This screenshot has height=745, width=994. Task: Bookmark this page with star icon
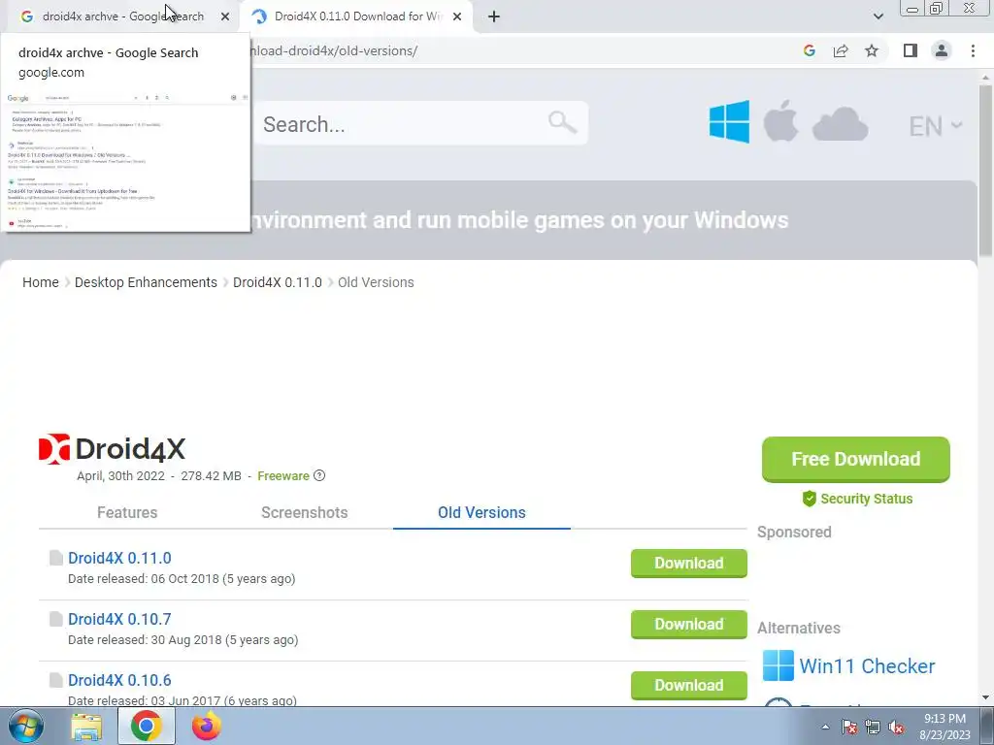872,50
